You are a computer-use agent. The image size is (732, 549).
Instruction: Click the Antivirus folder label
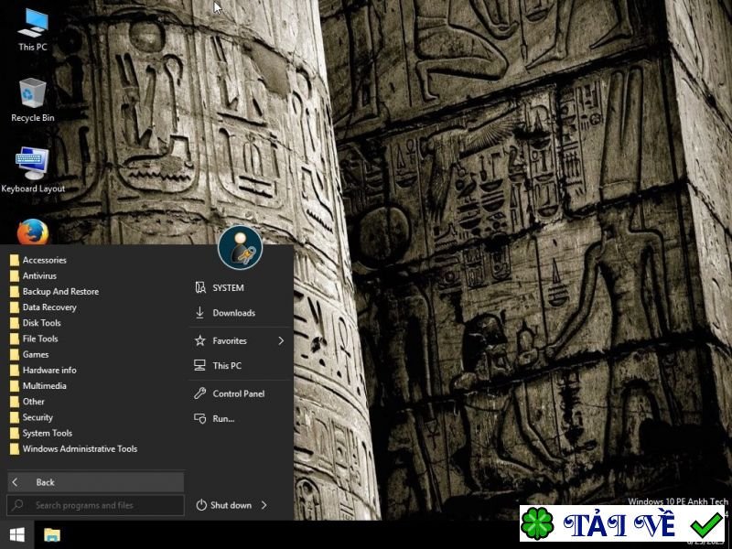(x=39, y=276)
